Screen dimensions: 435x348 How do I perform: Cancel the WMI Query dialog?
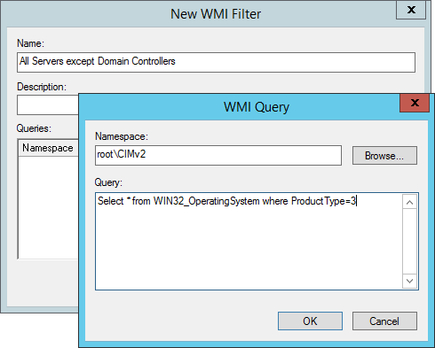384,321
